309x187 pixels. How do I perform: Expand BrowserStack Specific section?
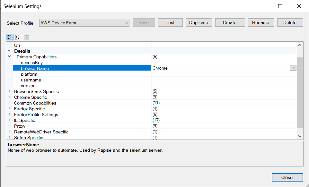(x=9, y=91)
